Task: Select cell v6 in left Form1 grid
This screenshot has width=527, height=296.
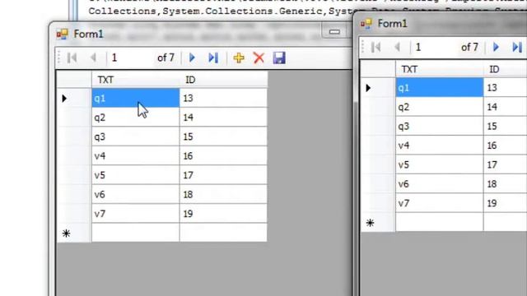Action: (135, 194)
